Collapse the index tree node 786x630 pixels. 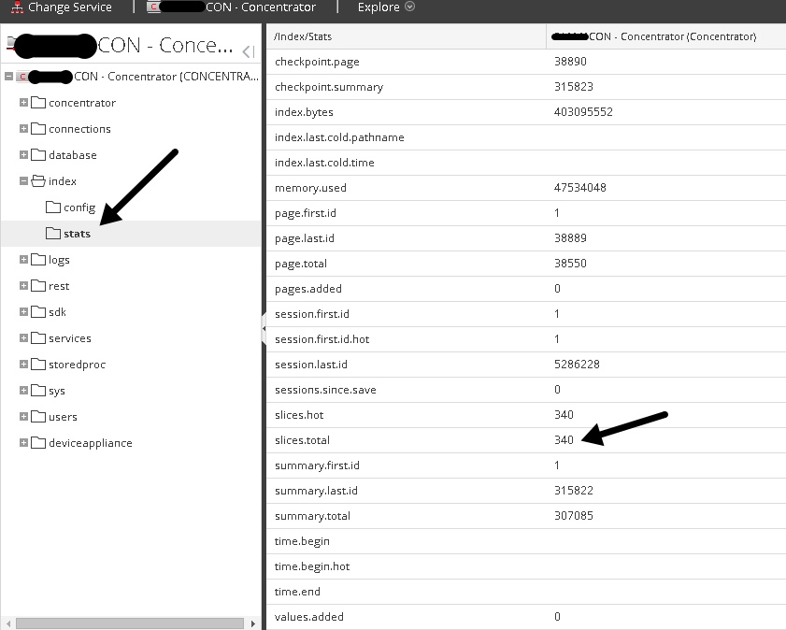[23, 180]
